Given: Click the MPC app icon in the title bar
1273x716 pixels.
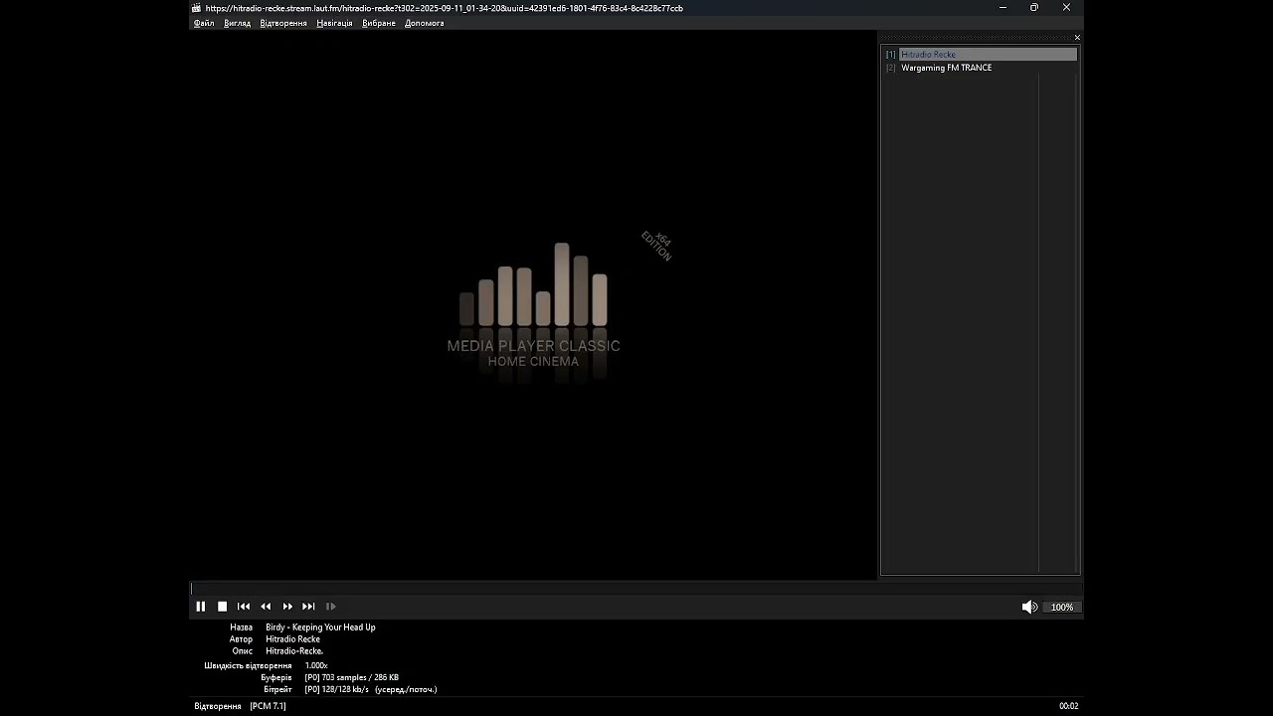Looking at the screenshot, I should coord(197,8).
